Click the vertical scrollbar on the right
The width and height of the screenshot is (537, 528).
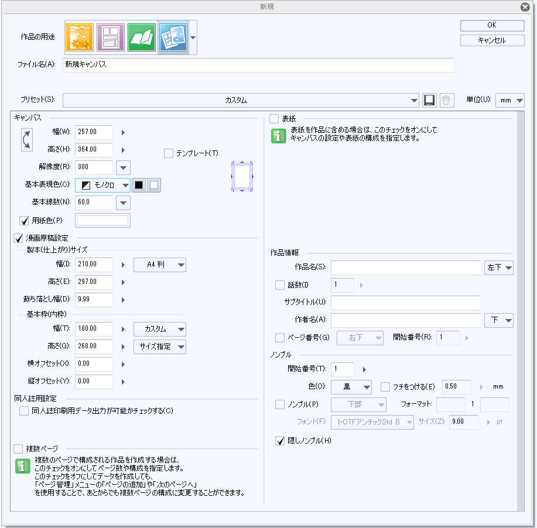click(521, 311)
